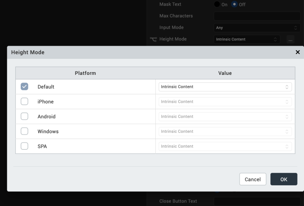Image resolution: width=304 pixels, height=206 pixels.
Task: Open the SPA value dropdown
Action: tap(225, 146)
